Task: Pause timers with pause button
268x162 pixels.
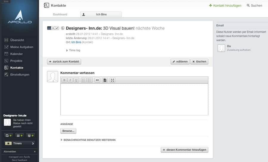Action: click(8, 143)
